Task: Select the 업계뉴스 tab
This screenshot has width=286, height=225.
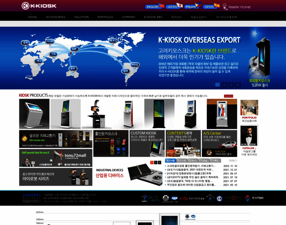Action: tap(193, 160)
